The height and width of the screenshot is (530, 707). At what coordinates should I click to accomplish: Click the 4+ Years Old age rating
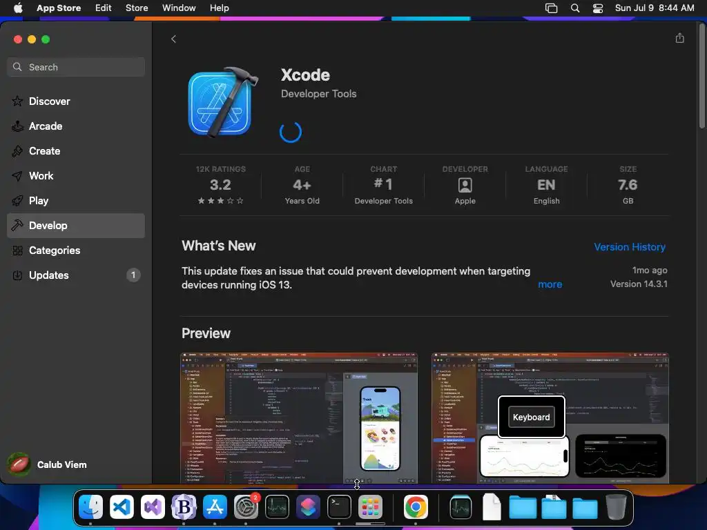pos(302,185)
